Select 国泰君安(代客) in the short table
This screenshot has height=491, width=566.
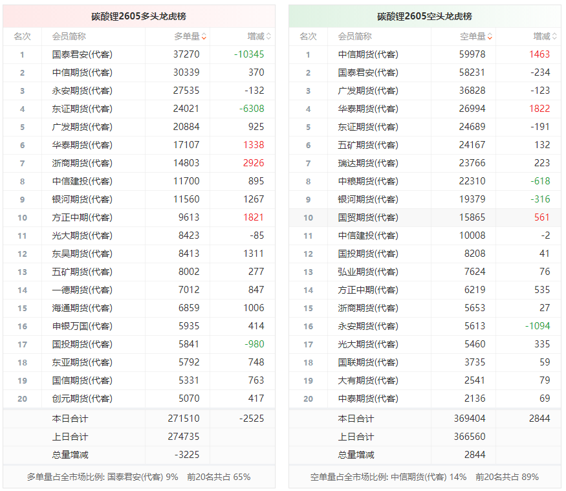368,72
